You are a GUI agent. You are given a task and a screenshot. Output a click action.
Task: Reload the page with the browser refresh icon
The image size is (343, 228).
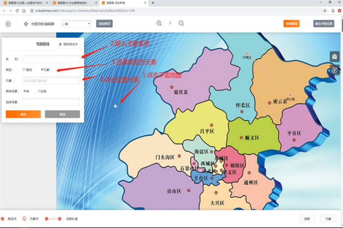point(17,11)
